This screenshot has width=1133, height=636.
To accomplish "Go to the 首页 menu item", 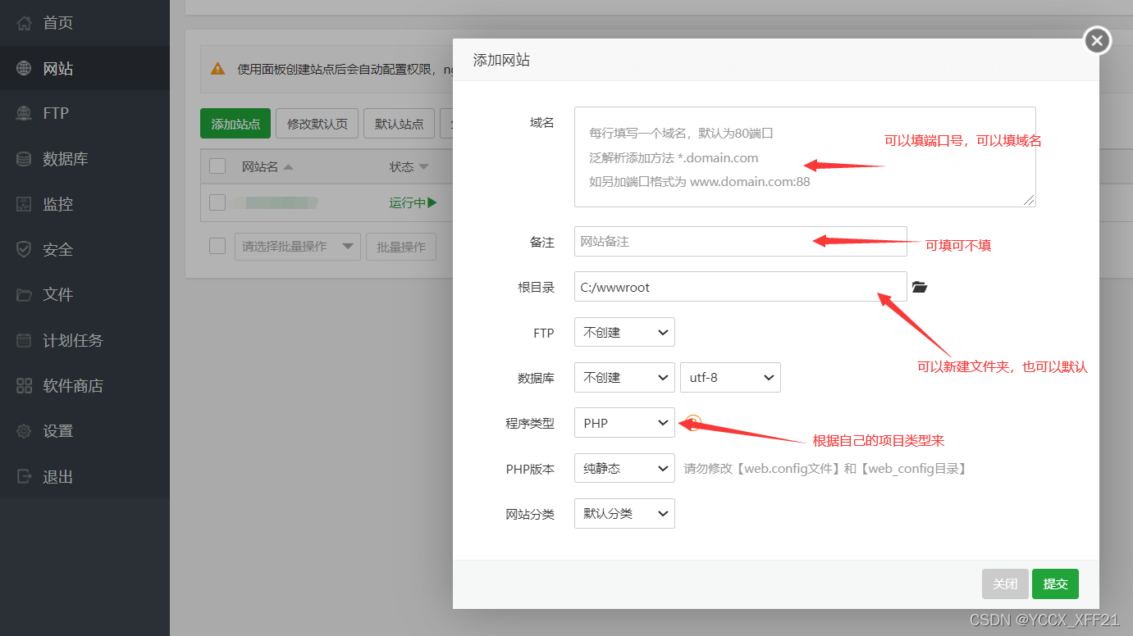I will point(52,23).
